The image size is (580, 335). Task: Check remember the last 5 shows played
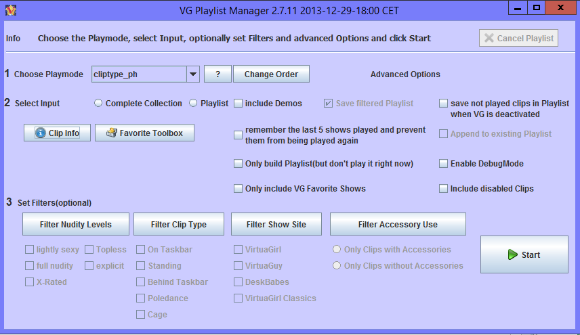tap(239, 135)
